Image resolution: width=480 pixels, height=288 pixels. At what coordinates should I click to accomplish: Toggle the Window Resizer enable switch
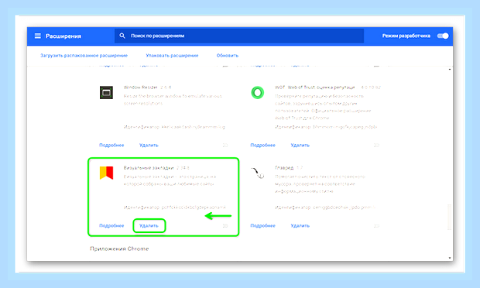225,145
